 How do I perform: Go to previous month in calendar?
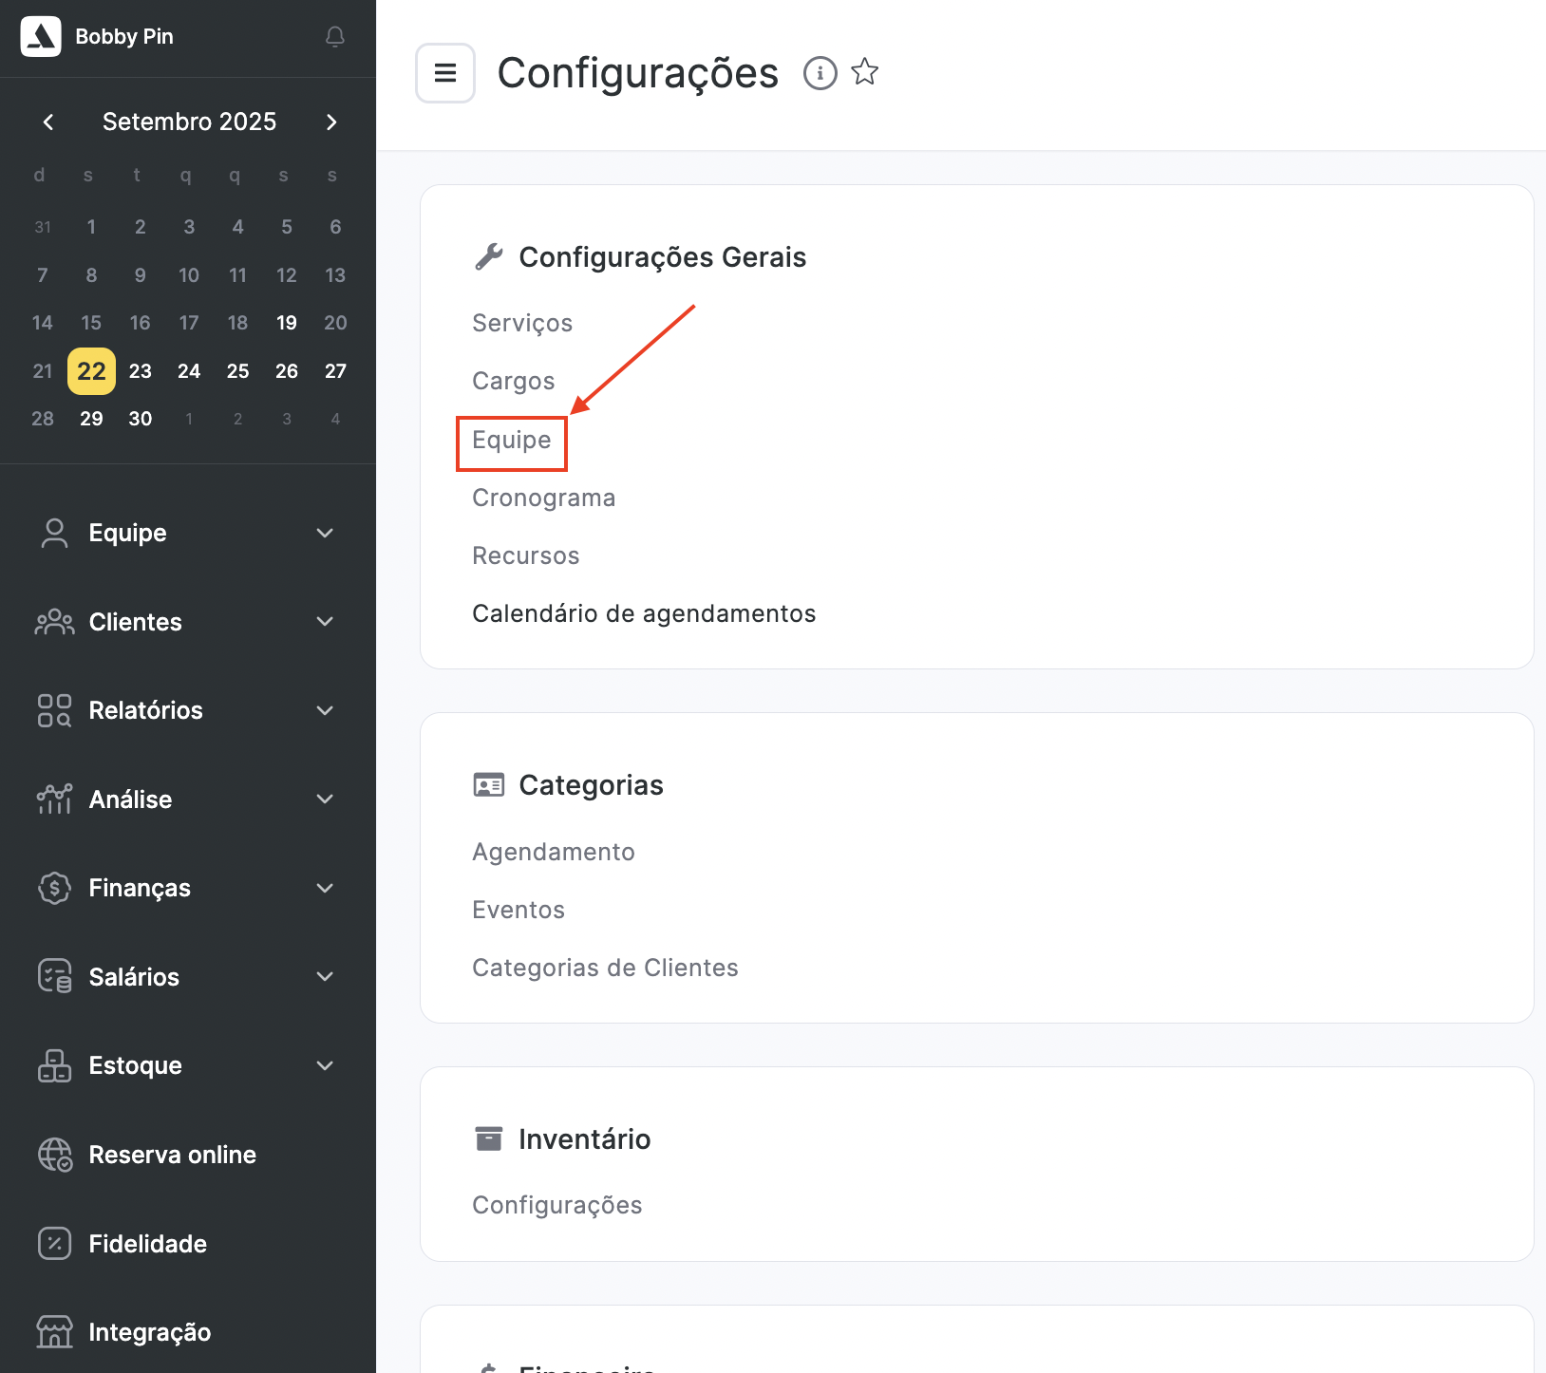point(48,122)
